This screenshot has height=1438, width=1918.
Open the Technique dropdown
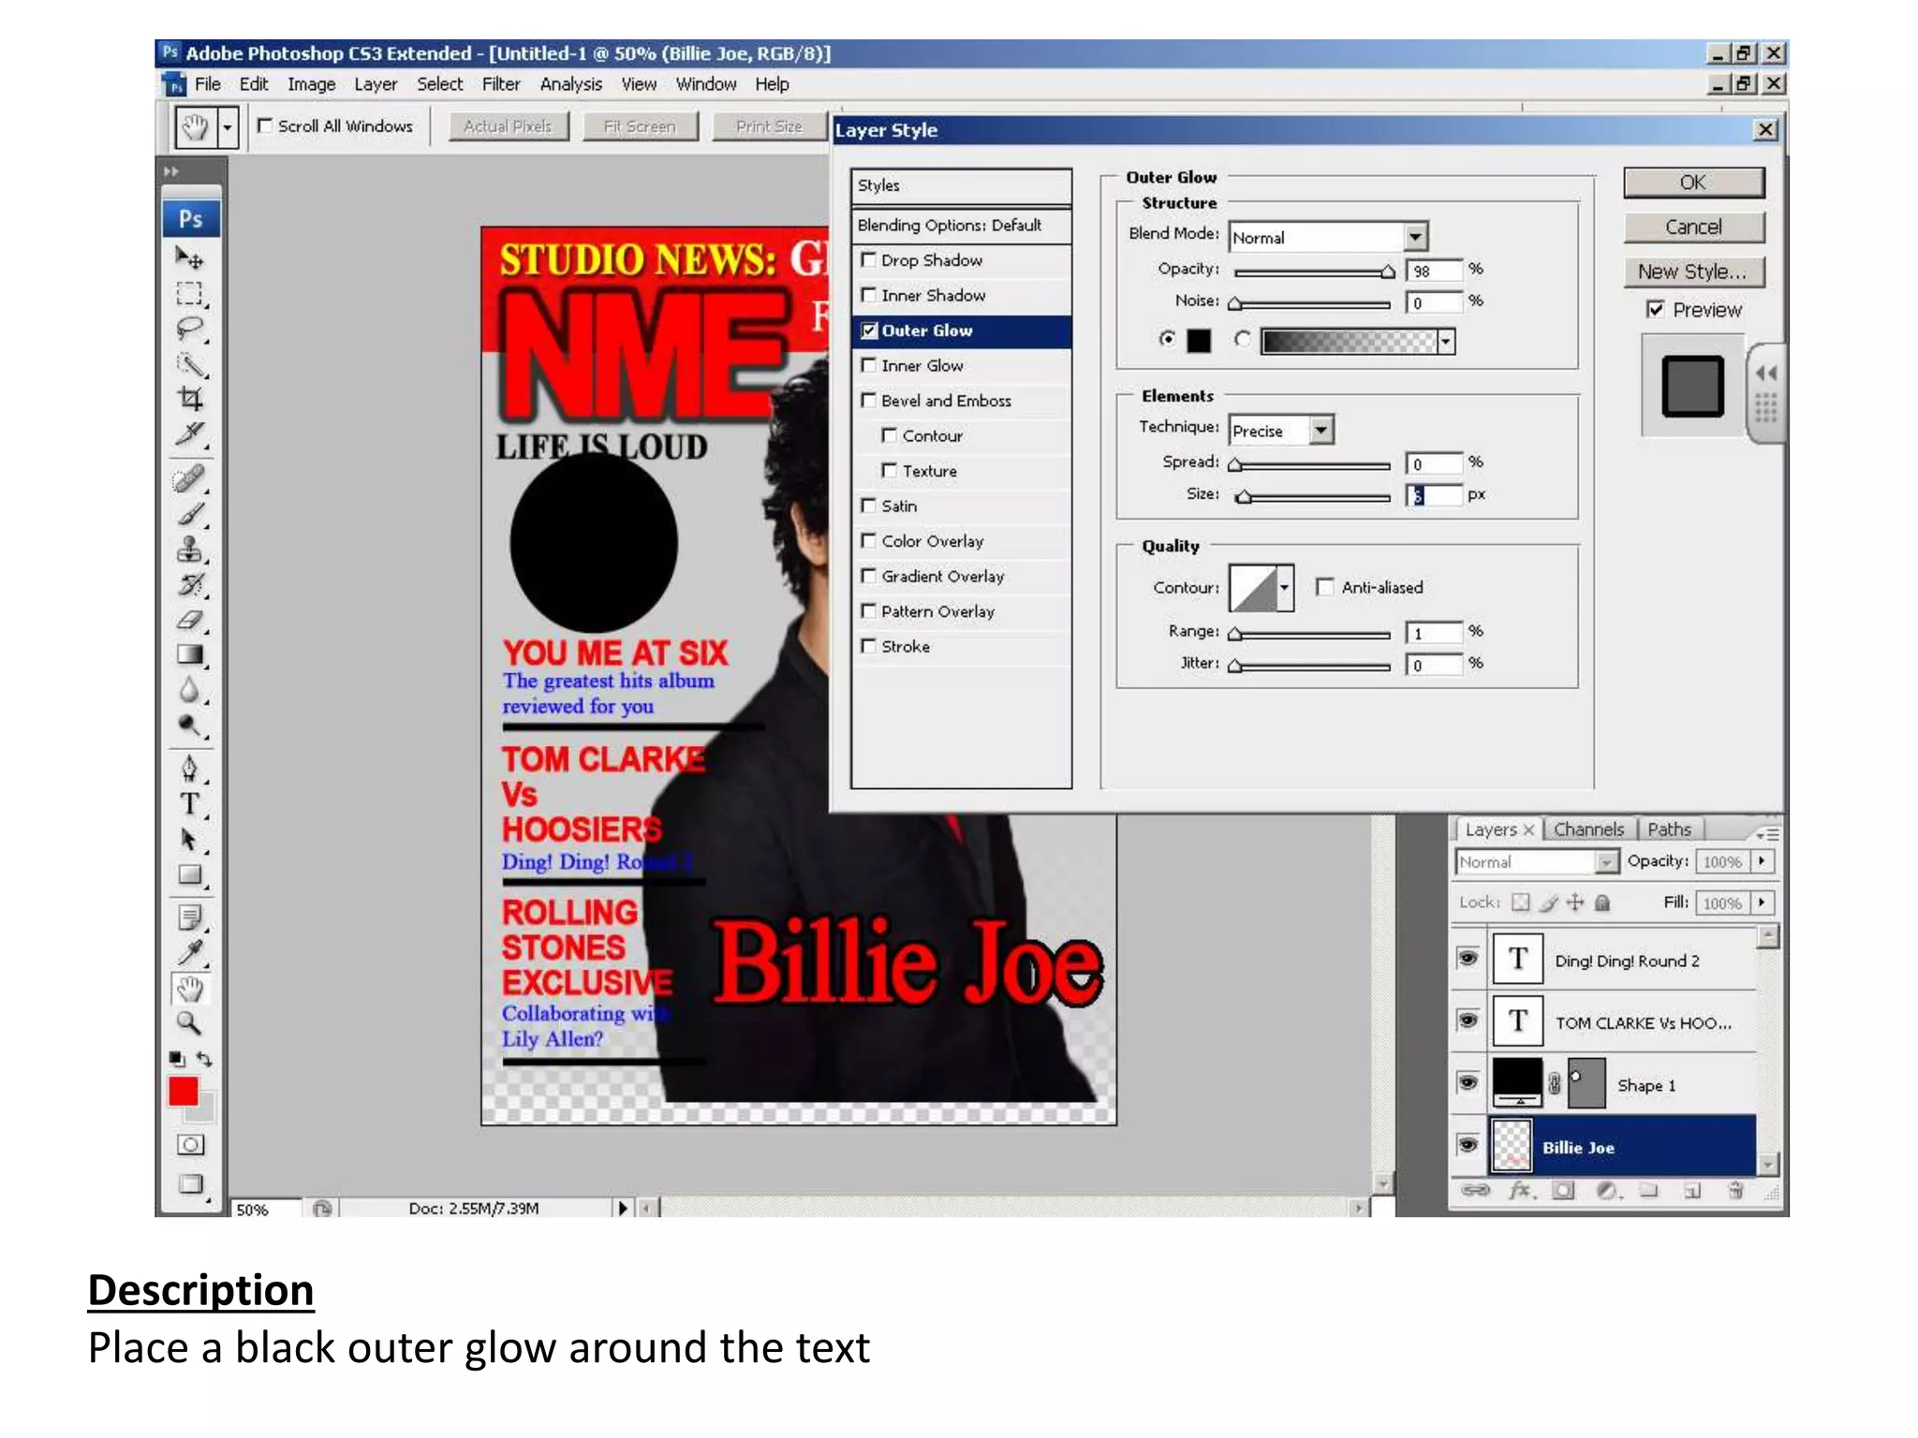[x=1320, y=430]
